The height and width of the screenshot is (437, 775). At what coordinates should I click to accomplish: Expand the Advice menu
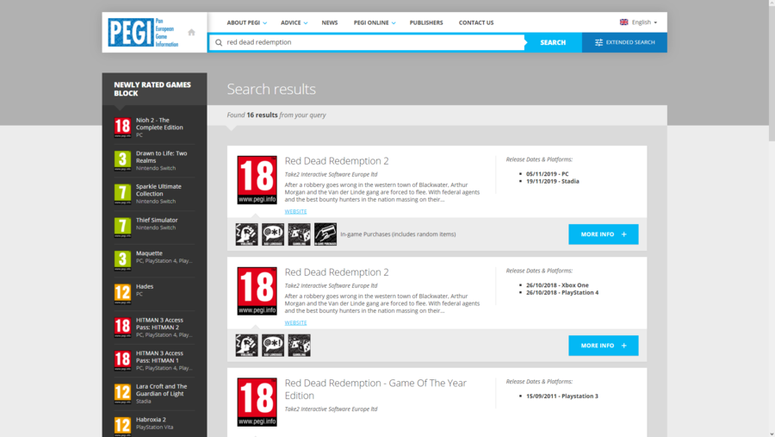[294, 22]
